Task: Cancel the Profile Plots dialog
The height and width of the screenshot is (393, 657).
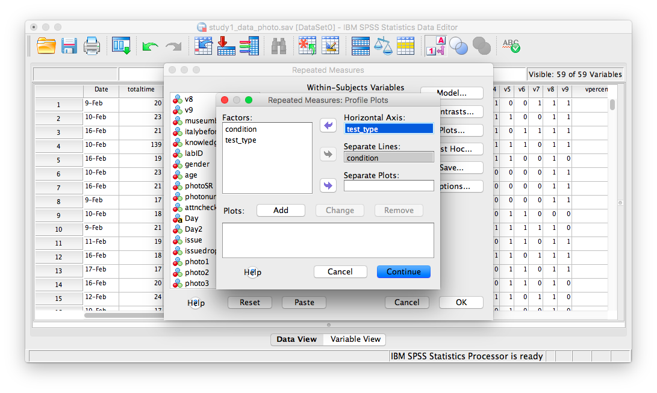Action: click(x=340, y=271)
